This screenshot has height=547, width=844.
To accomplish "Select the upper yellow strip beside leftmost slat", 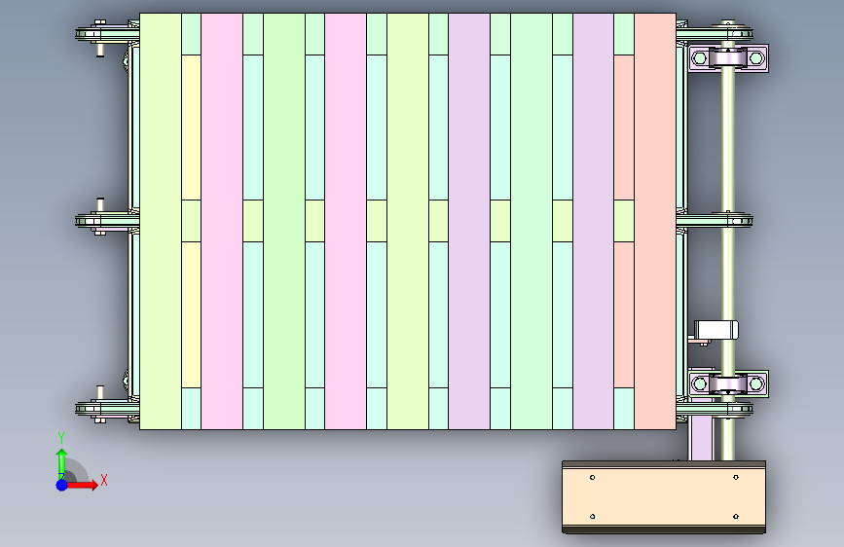I will (x=191, y=128).
